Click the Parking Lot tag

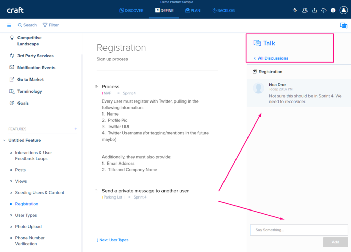click(112, 197)
